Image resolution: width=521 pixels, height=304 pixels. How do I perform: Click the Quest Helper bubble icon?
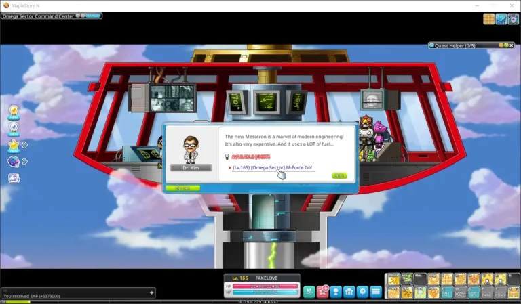[431, 45]
